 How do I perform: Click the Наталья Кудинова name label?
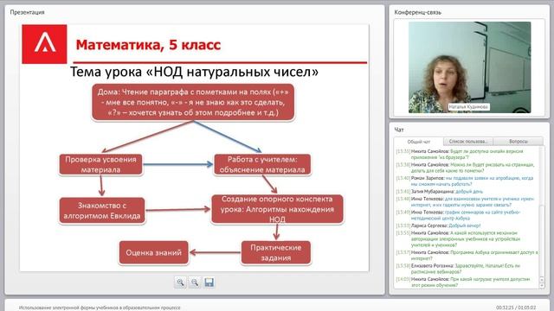click(468, 107)
